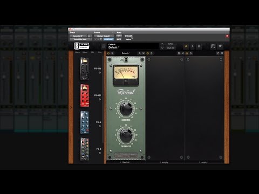This screenshot has width=259, height=194.
Task: Open the Track selector dropdown
Action: pos(78,36)
